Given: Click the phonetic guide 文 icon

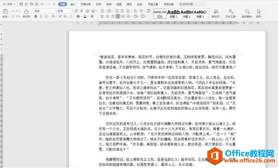Looking at the screenshot, I should [x=93, y=11].
